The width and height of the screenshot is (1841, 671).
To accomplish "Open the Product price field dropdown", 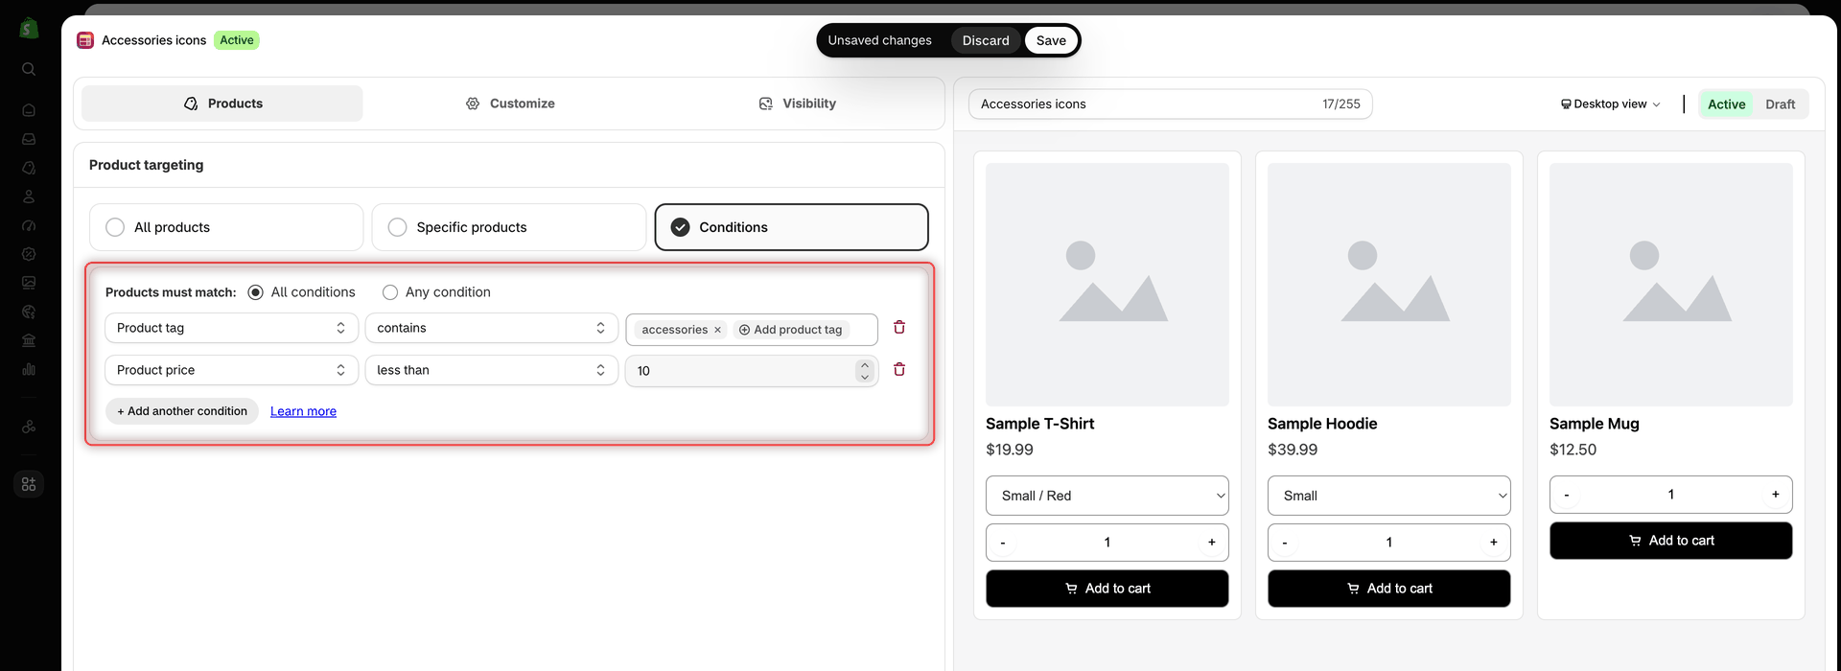I will click(x=231, y=370).
